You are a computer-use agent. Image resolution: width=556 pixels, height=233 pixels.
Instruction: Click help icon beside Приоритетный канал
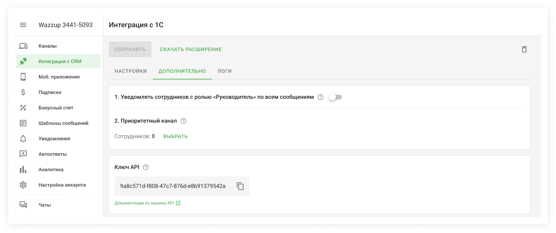(184, 121)
